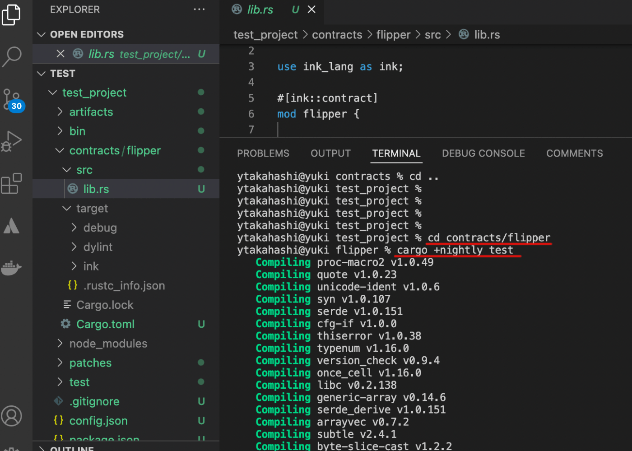Collapse the Open Editors section
This screenshot has width=632, height=451.
click(x=42, y=35)
